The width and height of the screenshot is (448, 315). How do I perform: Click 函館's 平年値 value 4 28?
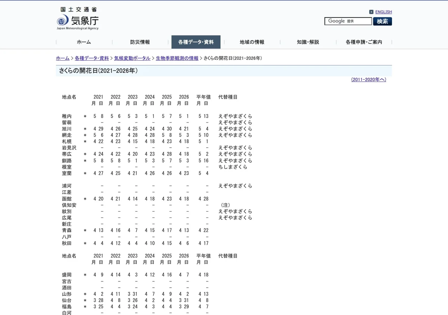[x=203, y=199]
